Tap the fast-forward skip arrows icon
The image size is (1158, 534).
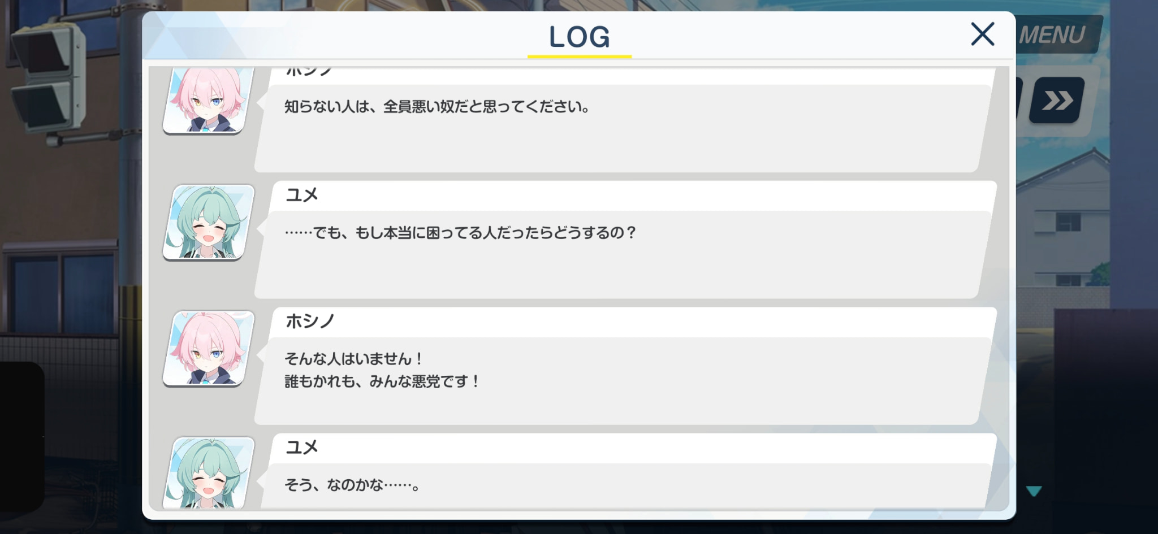pos(1057,101)
